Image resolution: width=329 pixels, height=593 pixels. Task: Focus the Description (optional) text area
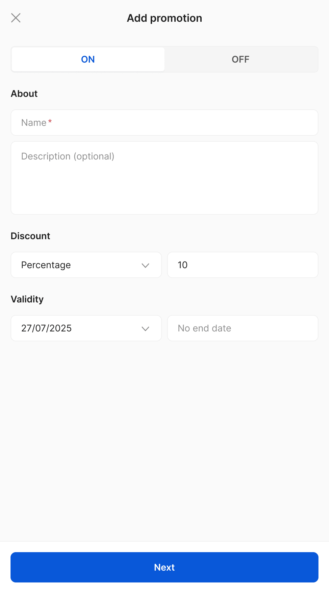click(x=164, y=178)
